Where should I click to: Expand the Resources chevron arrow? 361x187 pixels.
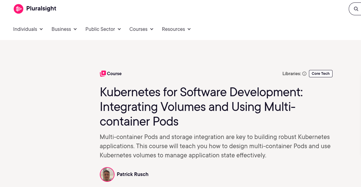189,29
